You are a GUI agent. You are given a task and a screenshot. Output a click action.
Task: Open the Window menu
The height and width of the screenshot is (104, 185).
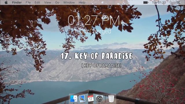click(69, 3)
